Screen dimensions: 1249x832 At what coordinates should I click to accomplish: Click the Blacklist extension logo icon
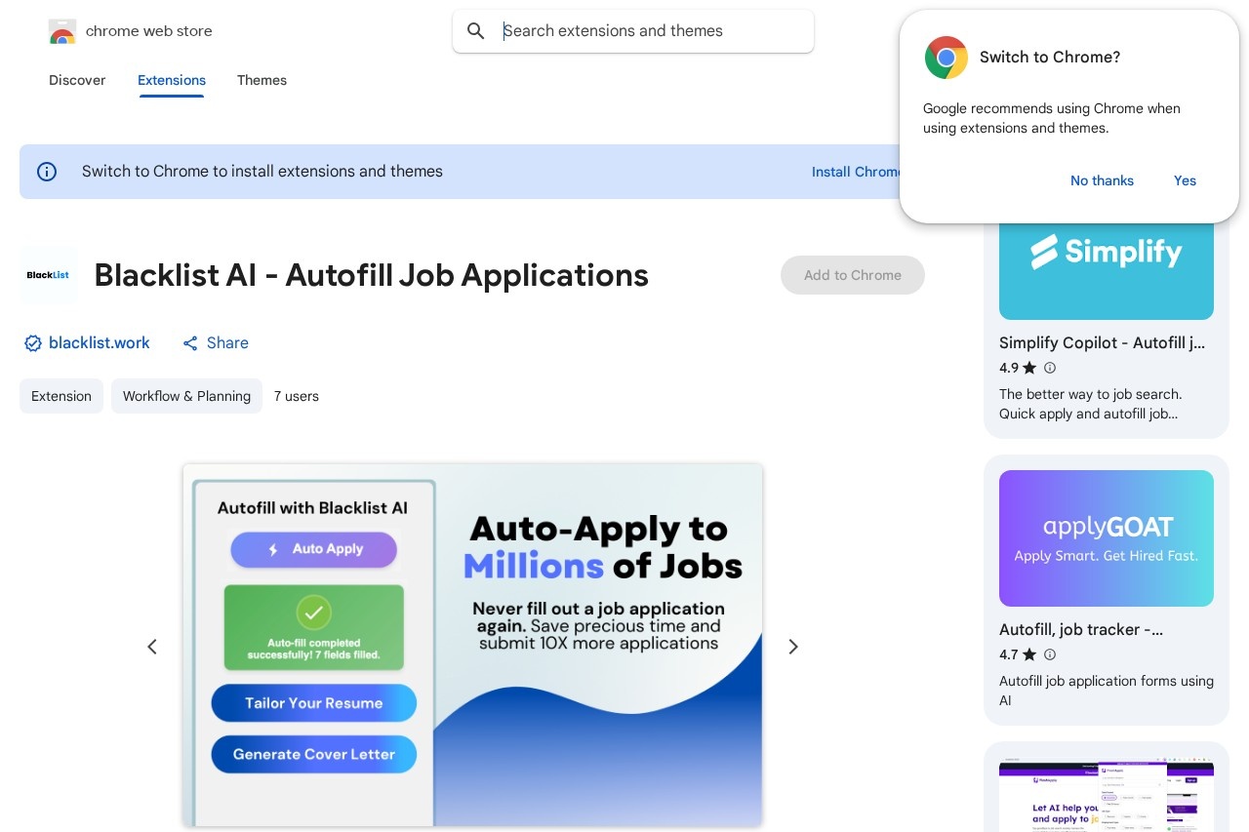48,275
